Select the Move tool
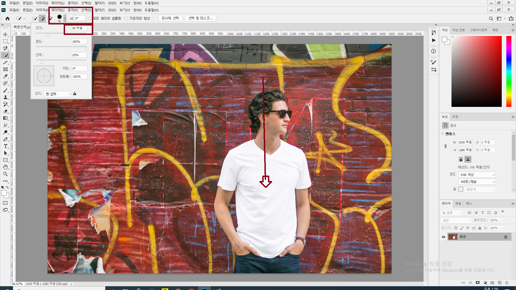 click(x=5, y=35)
